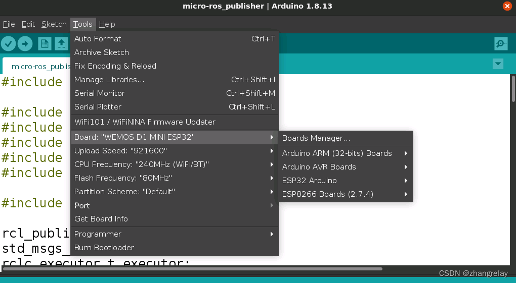This screenshot has height=283, width=516.
Task: Switch to micro-ros_publisher sketch tab
Action: pos(37,66)
